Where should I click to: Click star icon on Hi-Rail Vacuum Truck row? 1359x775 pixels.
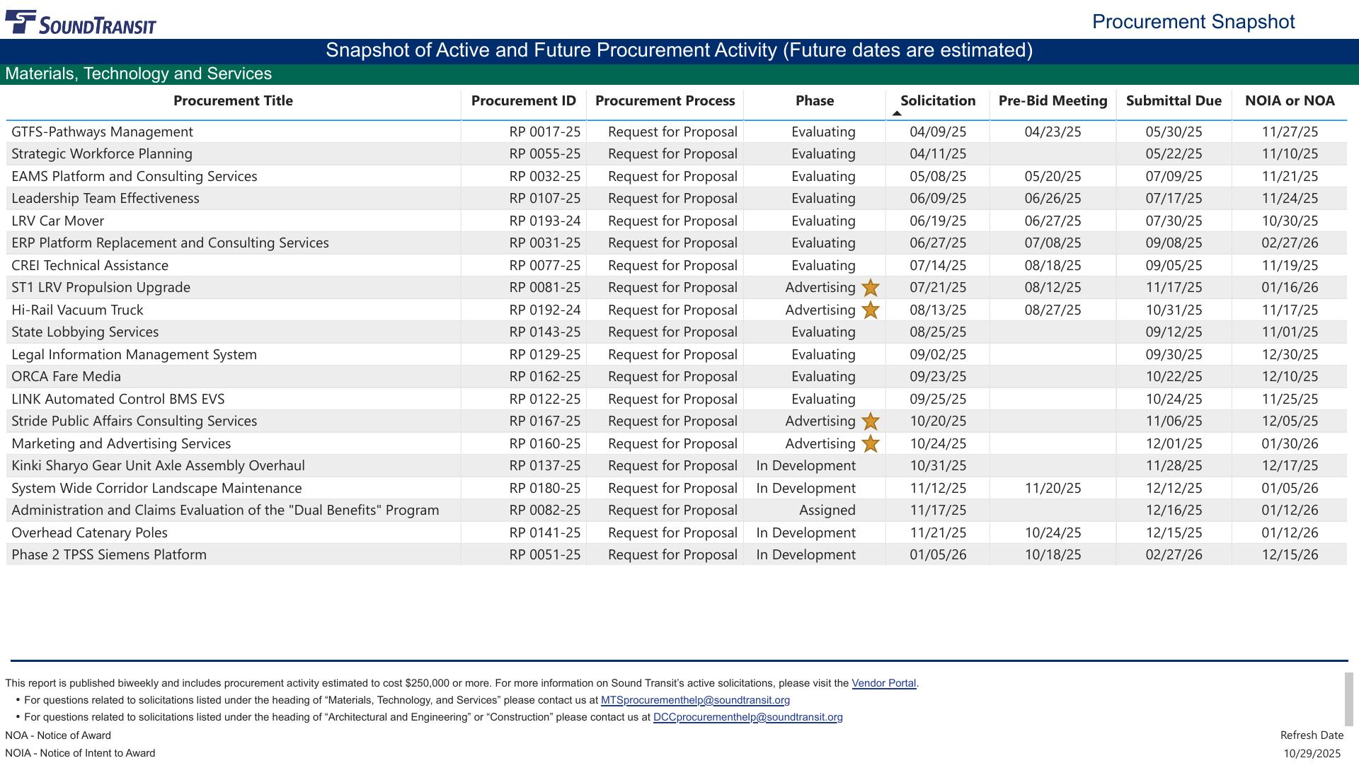[x=870, y=310]
